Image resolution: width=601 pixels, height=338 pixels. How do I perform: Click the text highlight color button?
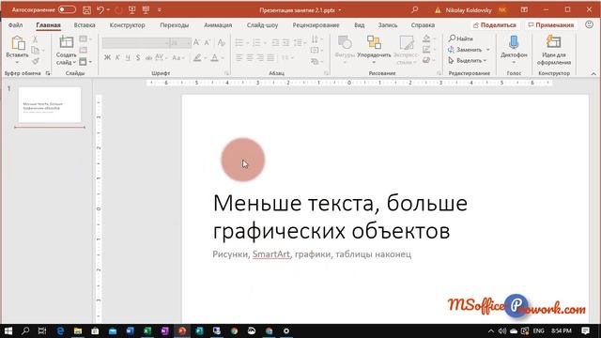(197, 57)
